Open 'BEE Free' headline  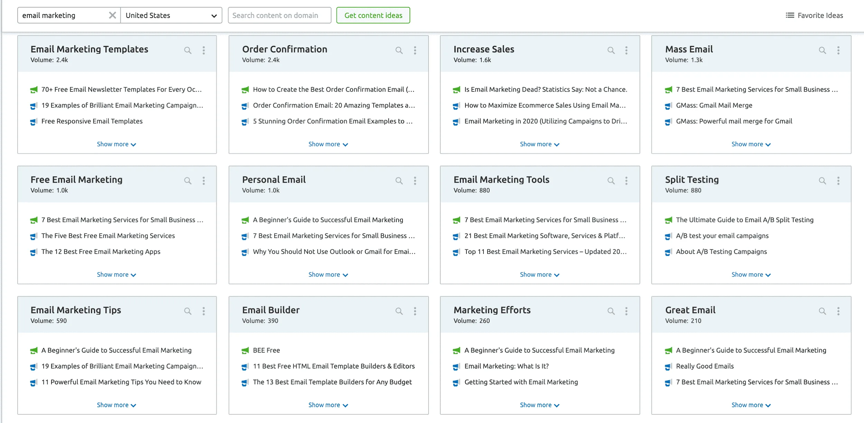point(266,350)
